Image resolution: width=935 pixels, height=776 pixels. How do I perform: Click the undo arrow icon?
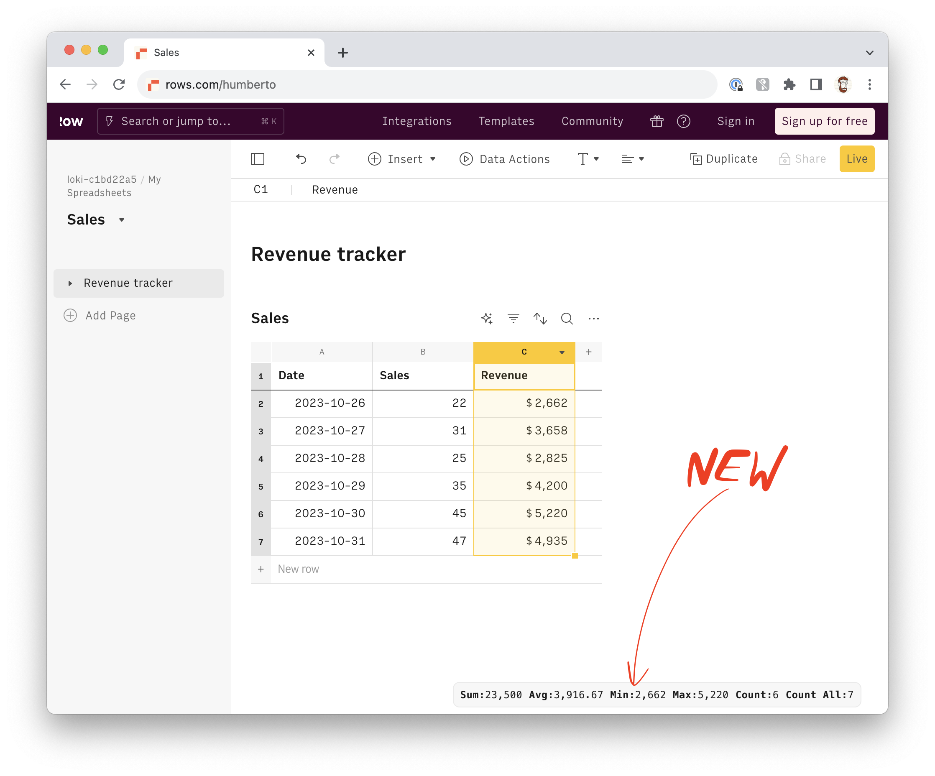(x=301, y=159)
